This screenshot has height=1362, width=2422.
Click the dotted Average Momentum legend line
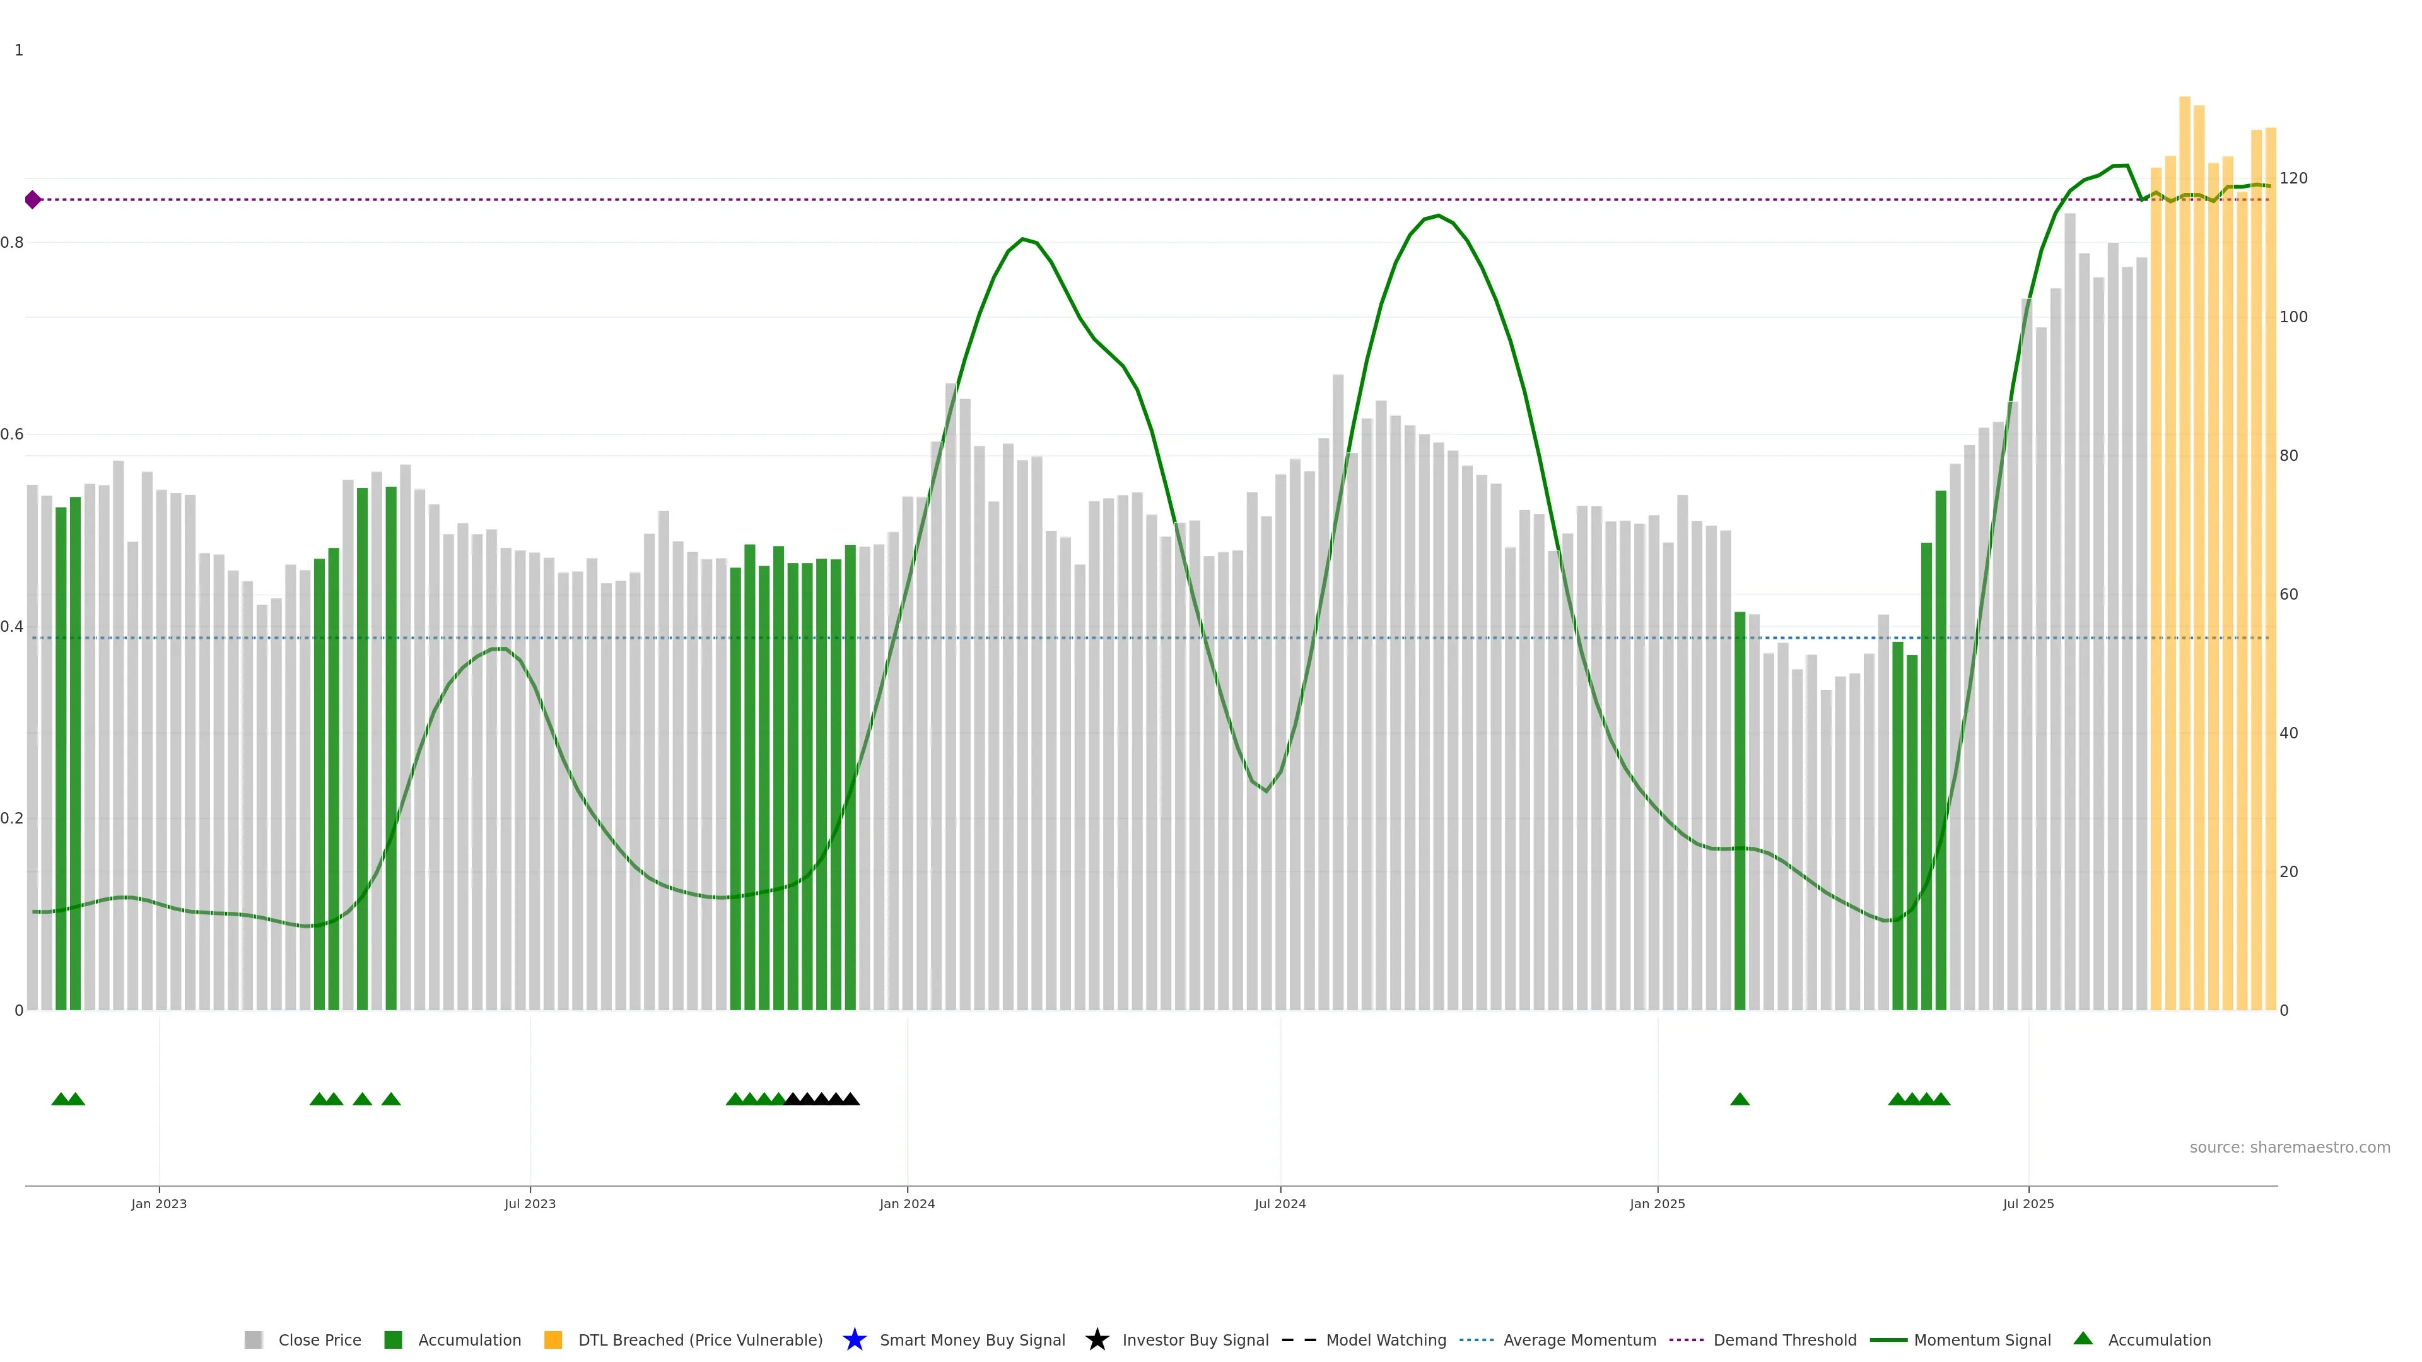tap(1476, 1339)
